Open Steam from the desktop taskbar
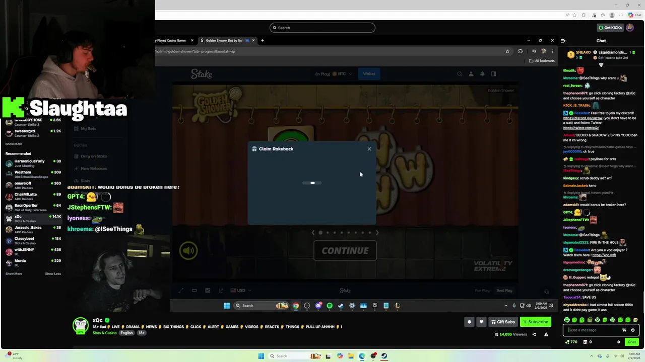 384,356
